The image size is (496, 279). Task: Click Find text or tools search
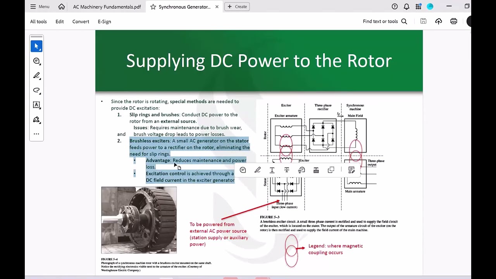coord(385,21)
